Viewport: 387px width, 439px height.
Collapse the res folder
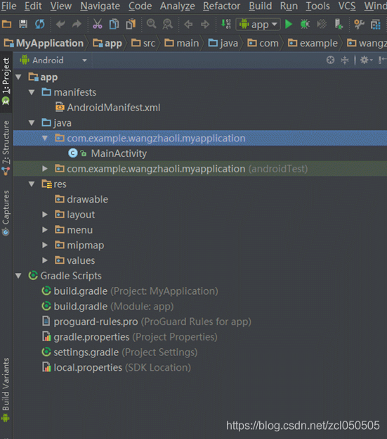click(x=32, y=184)
